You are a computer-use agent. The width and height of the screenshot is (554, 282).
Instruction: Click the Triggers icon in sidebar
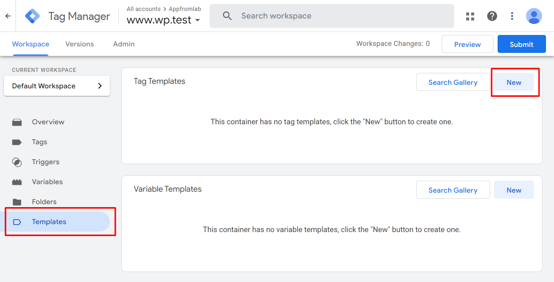(x=17, y=162)
